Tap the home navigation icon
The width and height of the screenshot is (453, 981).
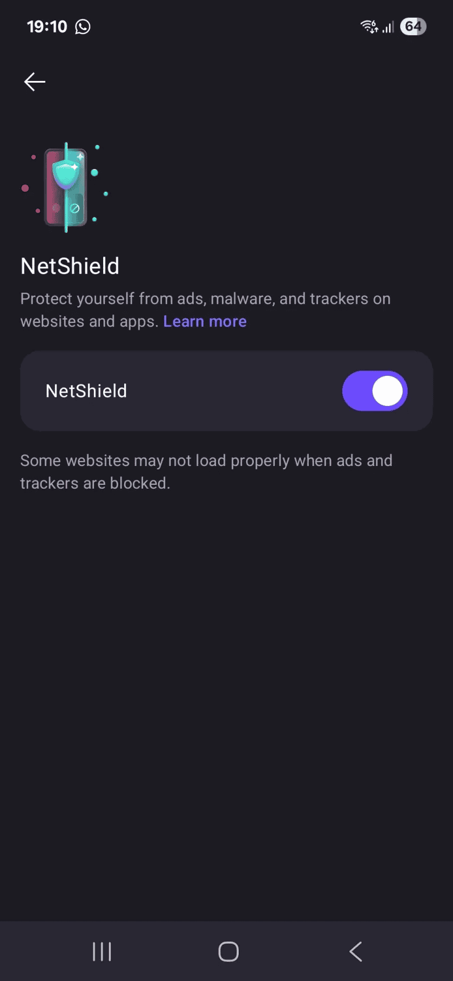pyautogui.click(x=228, y=952)
